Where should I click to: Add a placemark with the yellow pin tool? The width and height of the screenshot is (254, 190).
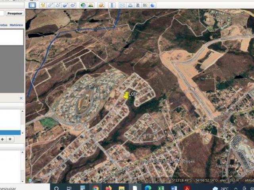click(43, 5)
